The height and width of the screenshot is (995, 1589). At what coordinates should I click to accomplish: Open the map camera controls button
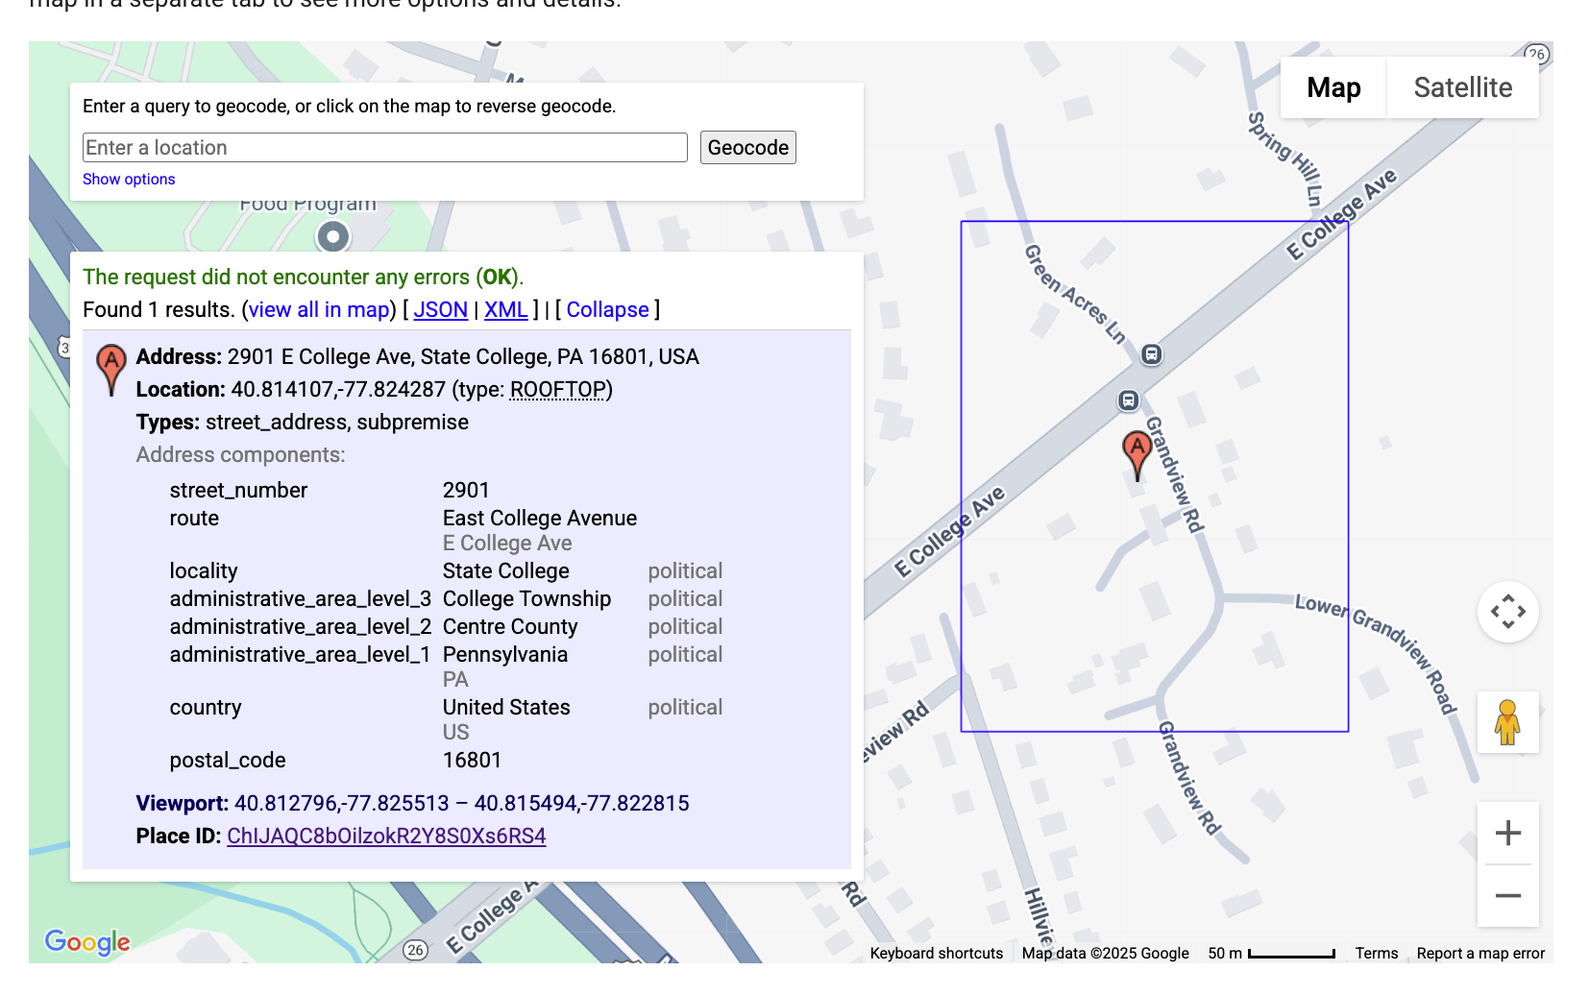click(x=1507, y=612)
